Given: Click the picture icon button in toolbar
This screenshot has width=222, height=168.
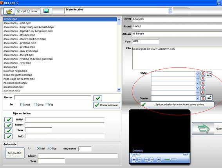Looking at the screenshot, I should coord(46,11).
